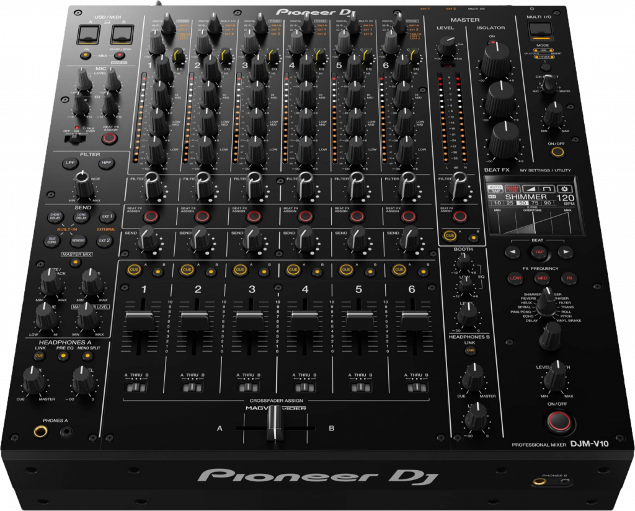Assign Beat FX to the Master channel
The height and width of the screenshot is (511, 635).
pos(460,216)
